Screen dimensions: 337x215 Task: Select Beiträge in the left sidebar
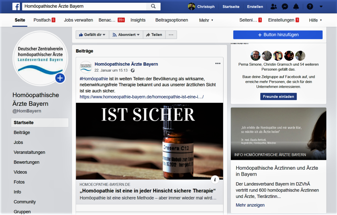[x=22, y=132]
